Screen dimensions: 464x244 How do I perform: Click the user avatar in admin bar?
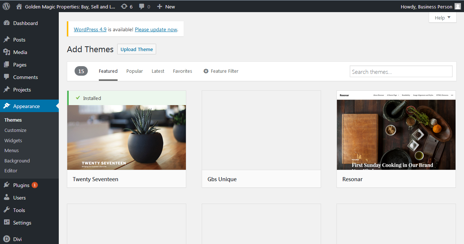457,7
